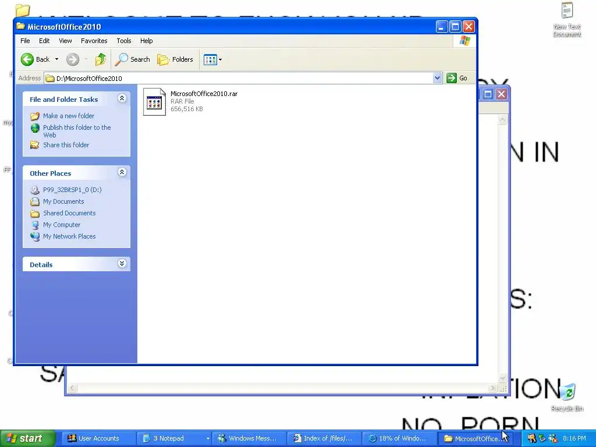Expand the address bar dropdown arrow

pyautogui.click(x=437, y=78)
